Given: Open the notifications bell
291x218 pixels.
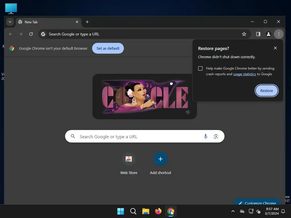Looking at the screenshot, I should (283, 211).
